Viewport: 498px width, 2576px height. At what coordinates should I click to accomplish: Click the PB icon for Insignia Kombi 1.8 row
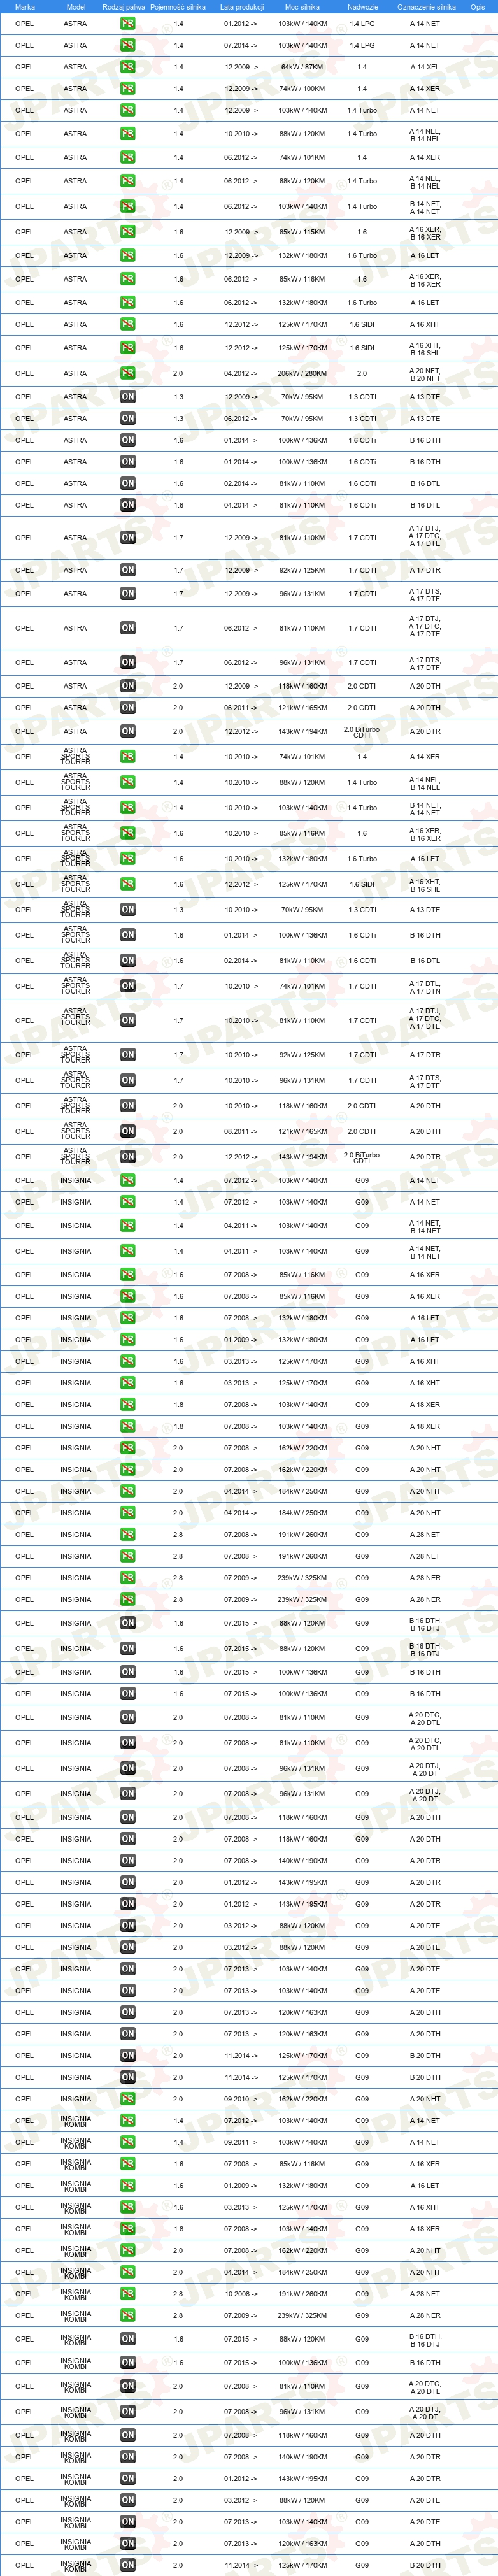click(128, 2228)
